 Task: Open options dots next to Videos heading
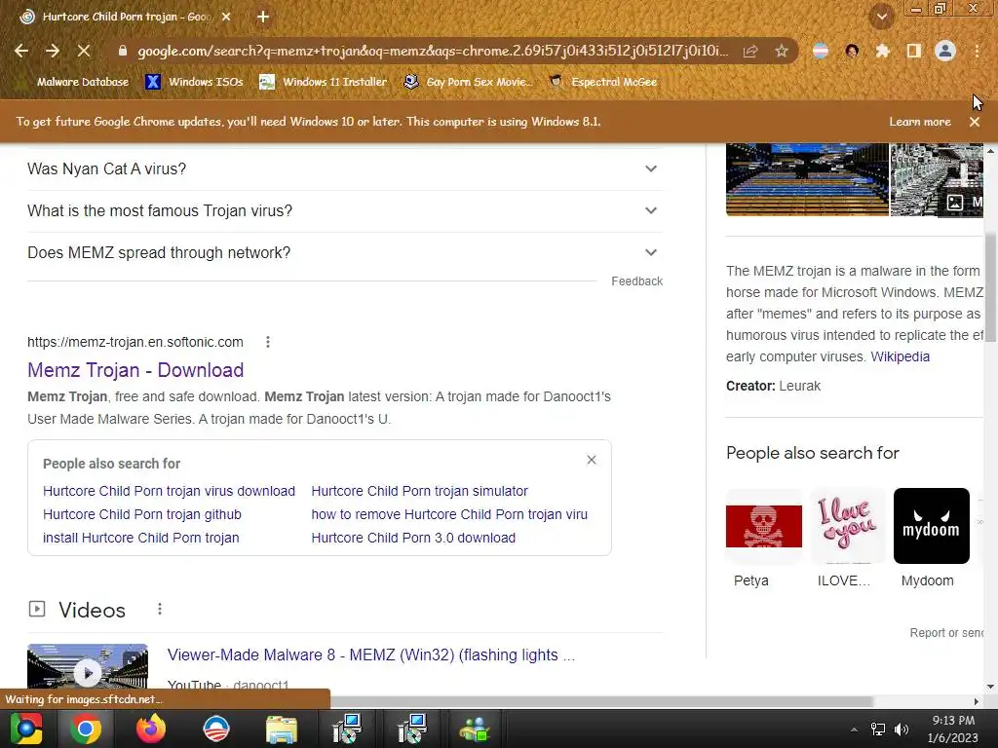(160, 610)
